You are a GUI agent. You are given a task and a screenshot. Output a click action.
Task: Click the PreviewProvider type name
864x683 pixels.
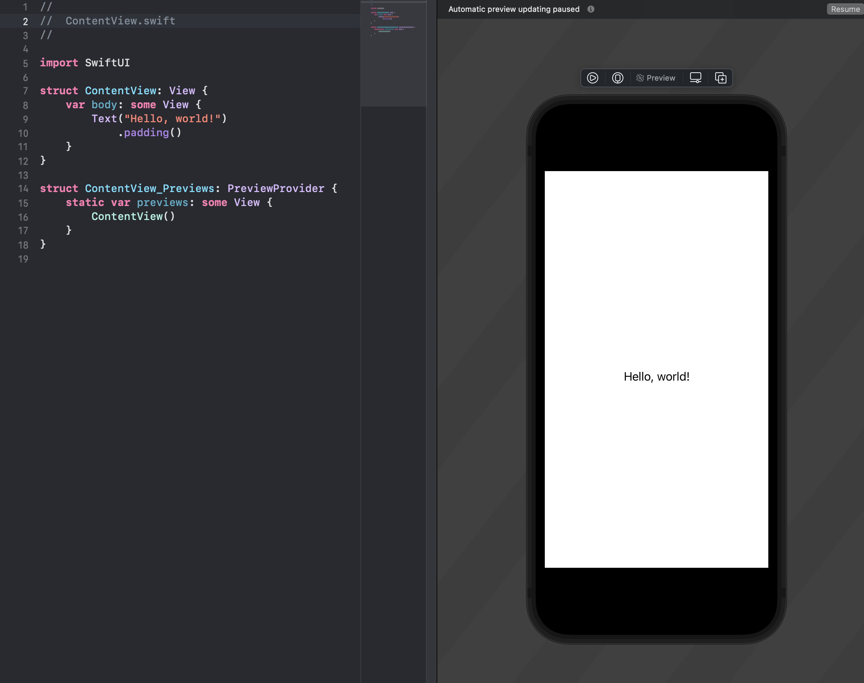(x=276, y=188)
